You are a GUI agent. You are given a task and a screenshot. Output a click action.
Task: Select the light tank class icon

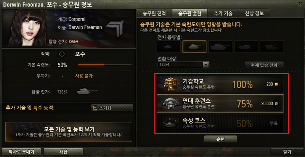[x=169, y=47]
